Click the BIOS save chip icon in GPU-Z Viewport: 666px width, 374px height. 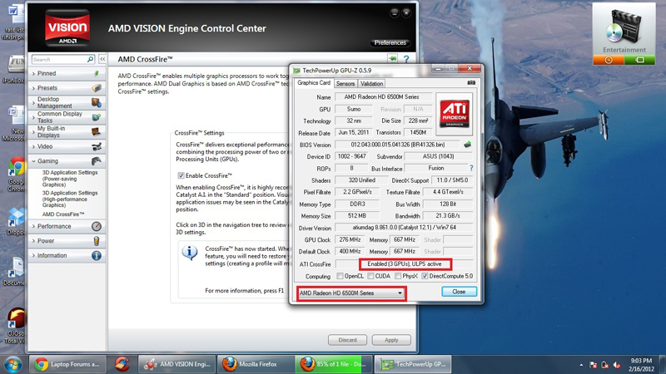[468, 145]
